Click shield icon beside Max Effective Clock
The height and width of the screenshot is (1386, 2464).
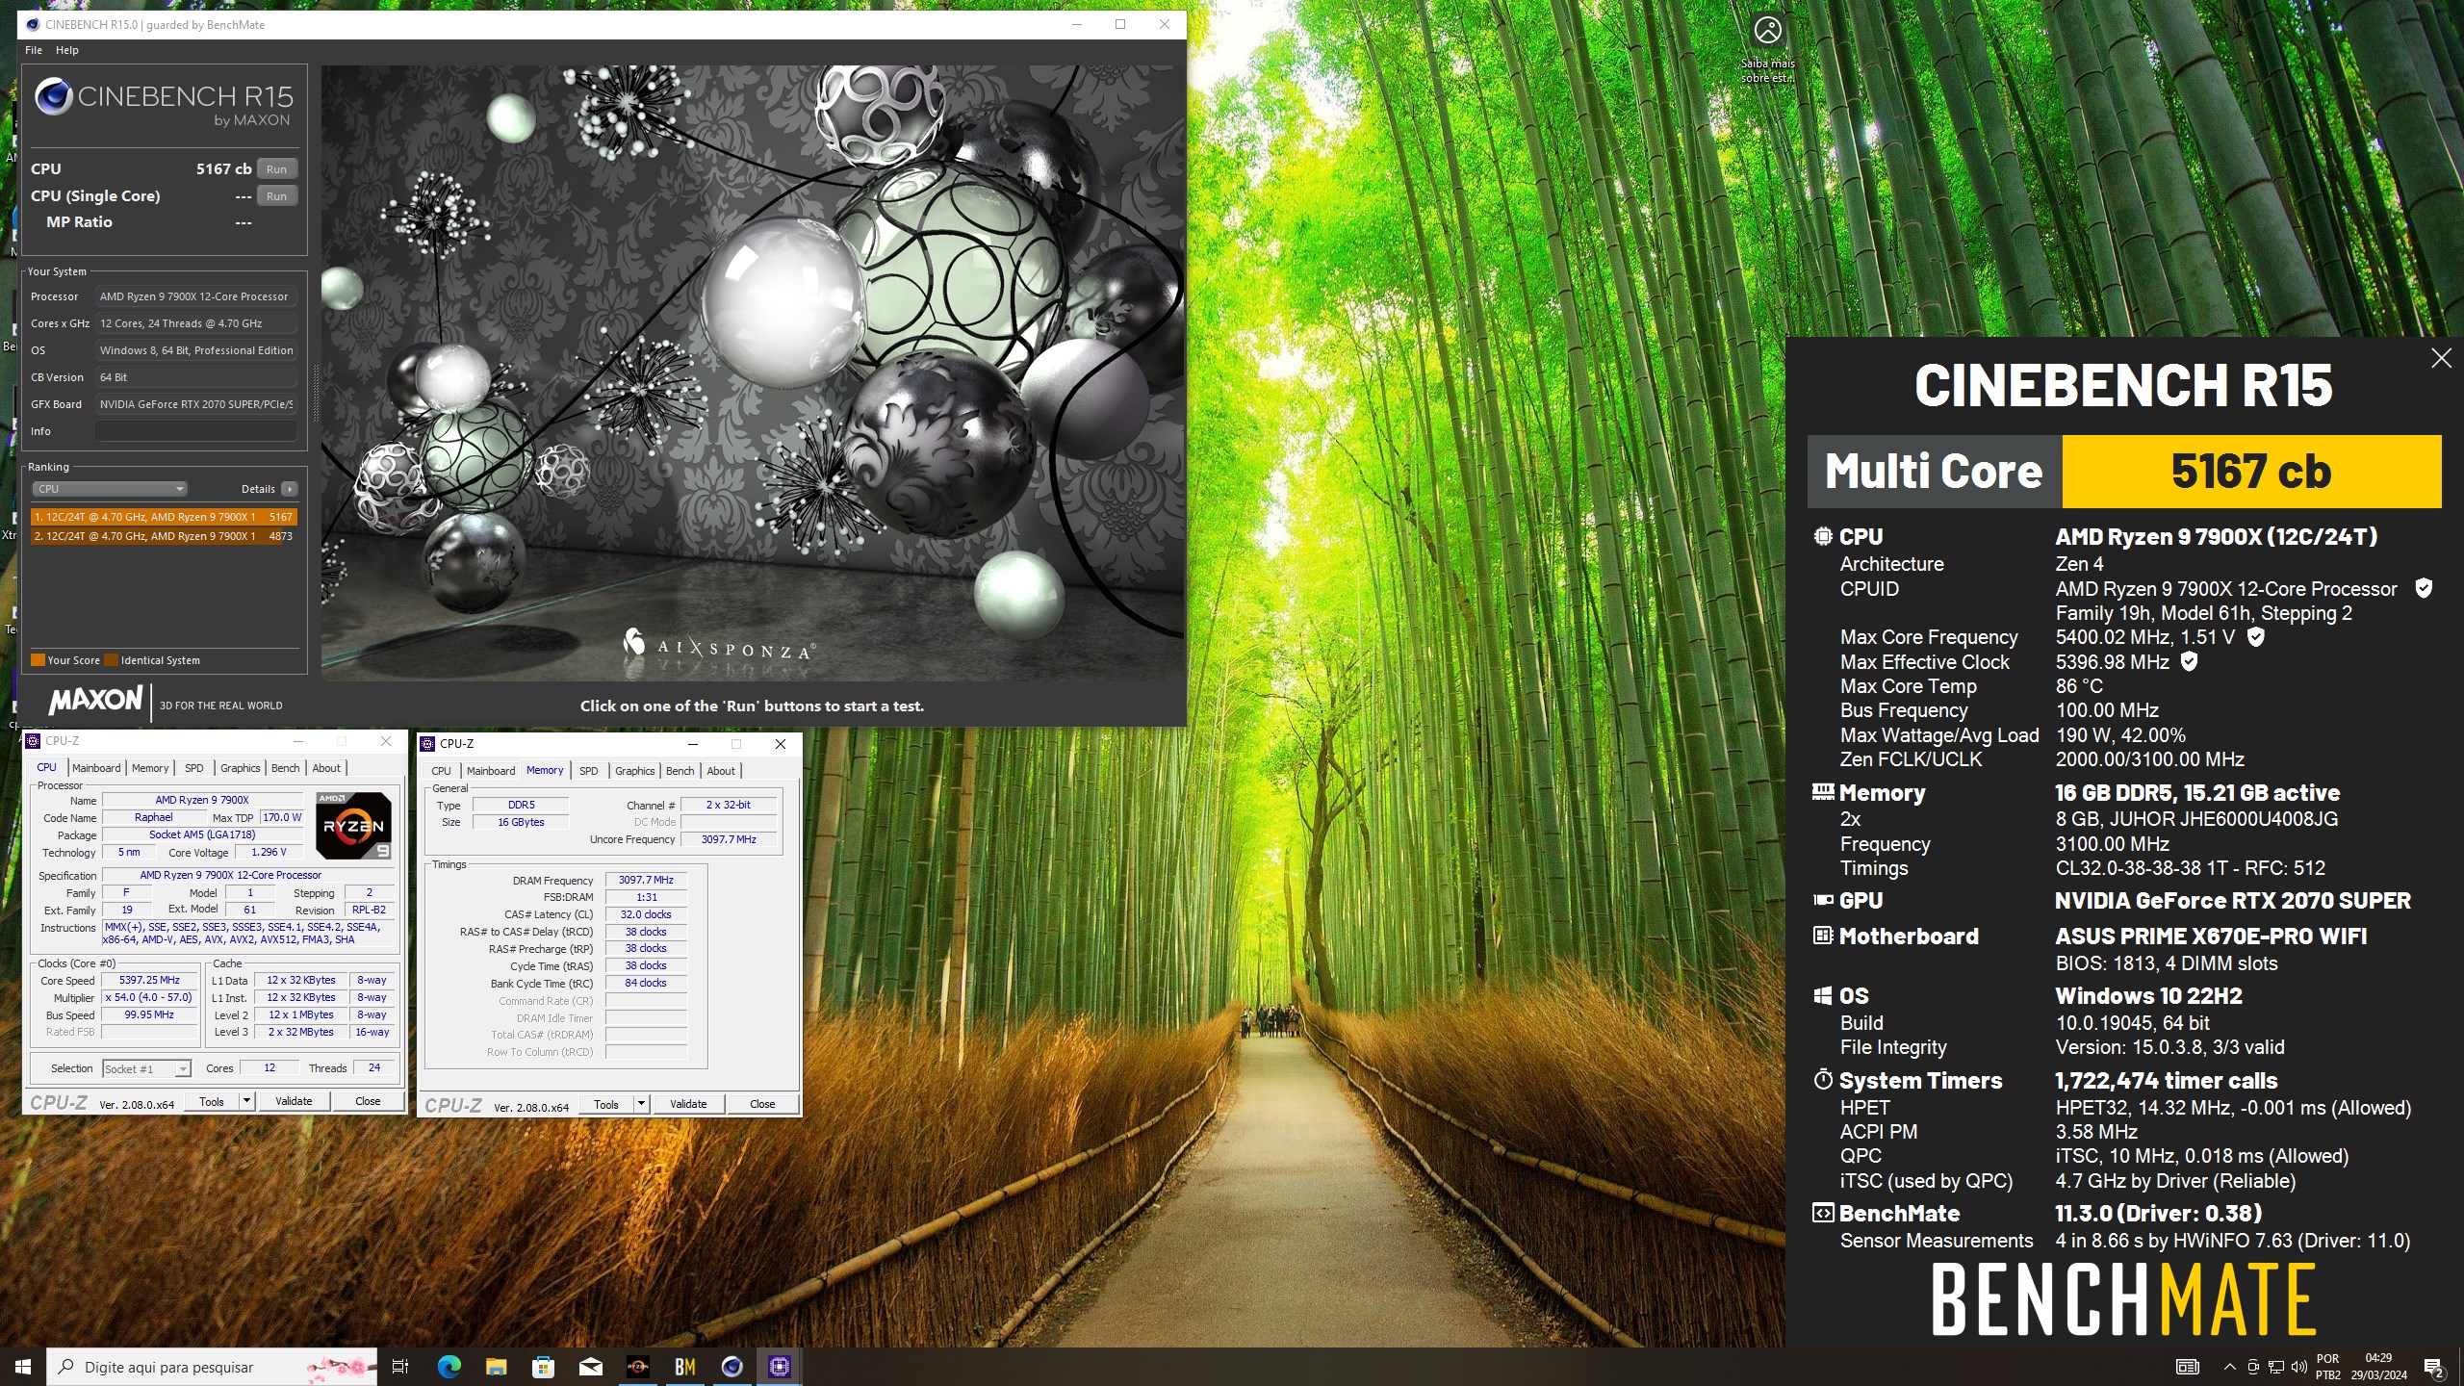(x=2189, y=661)
